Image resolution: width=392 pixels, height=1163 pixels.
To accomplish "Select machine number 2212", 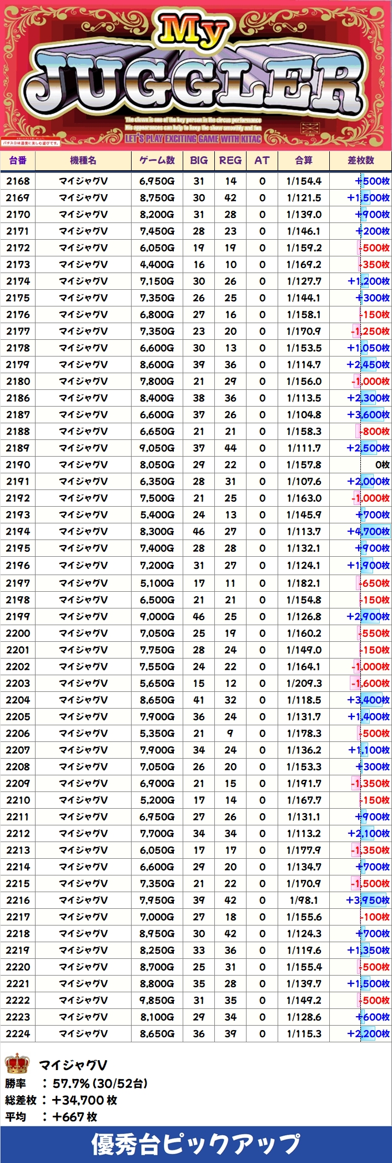I will tap(18, 833).
